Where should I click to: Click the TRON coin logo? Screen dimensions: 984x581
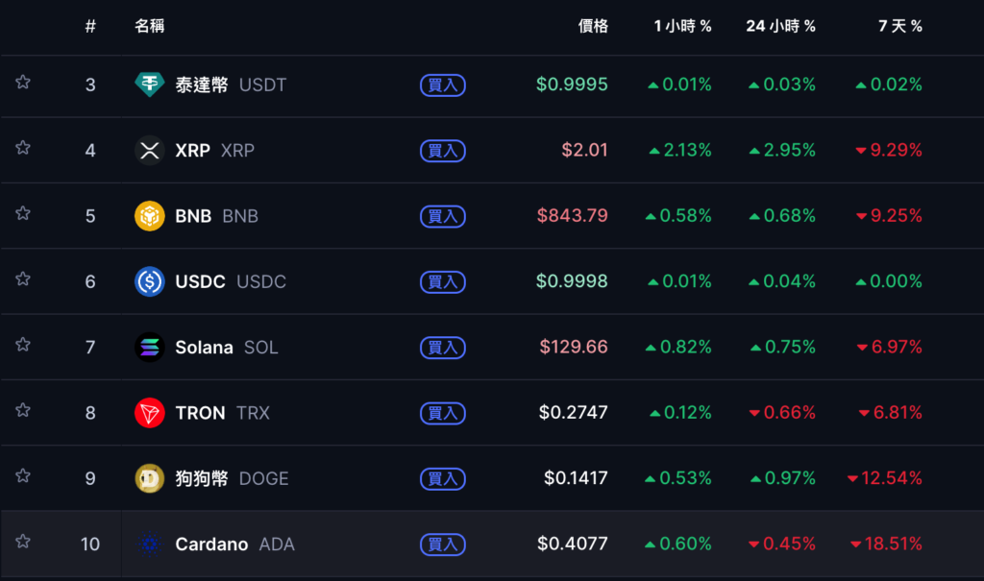coord(149,413)
